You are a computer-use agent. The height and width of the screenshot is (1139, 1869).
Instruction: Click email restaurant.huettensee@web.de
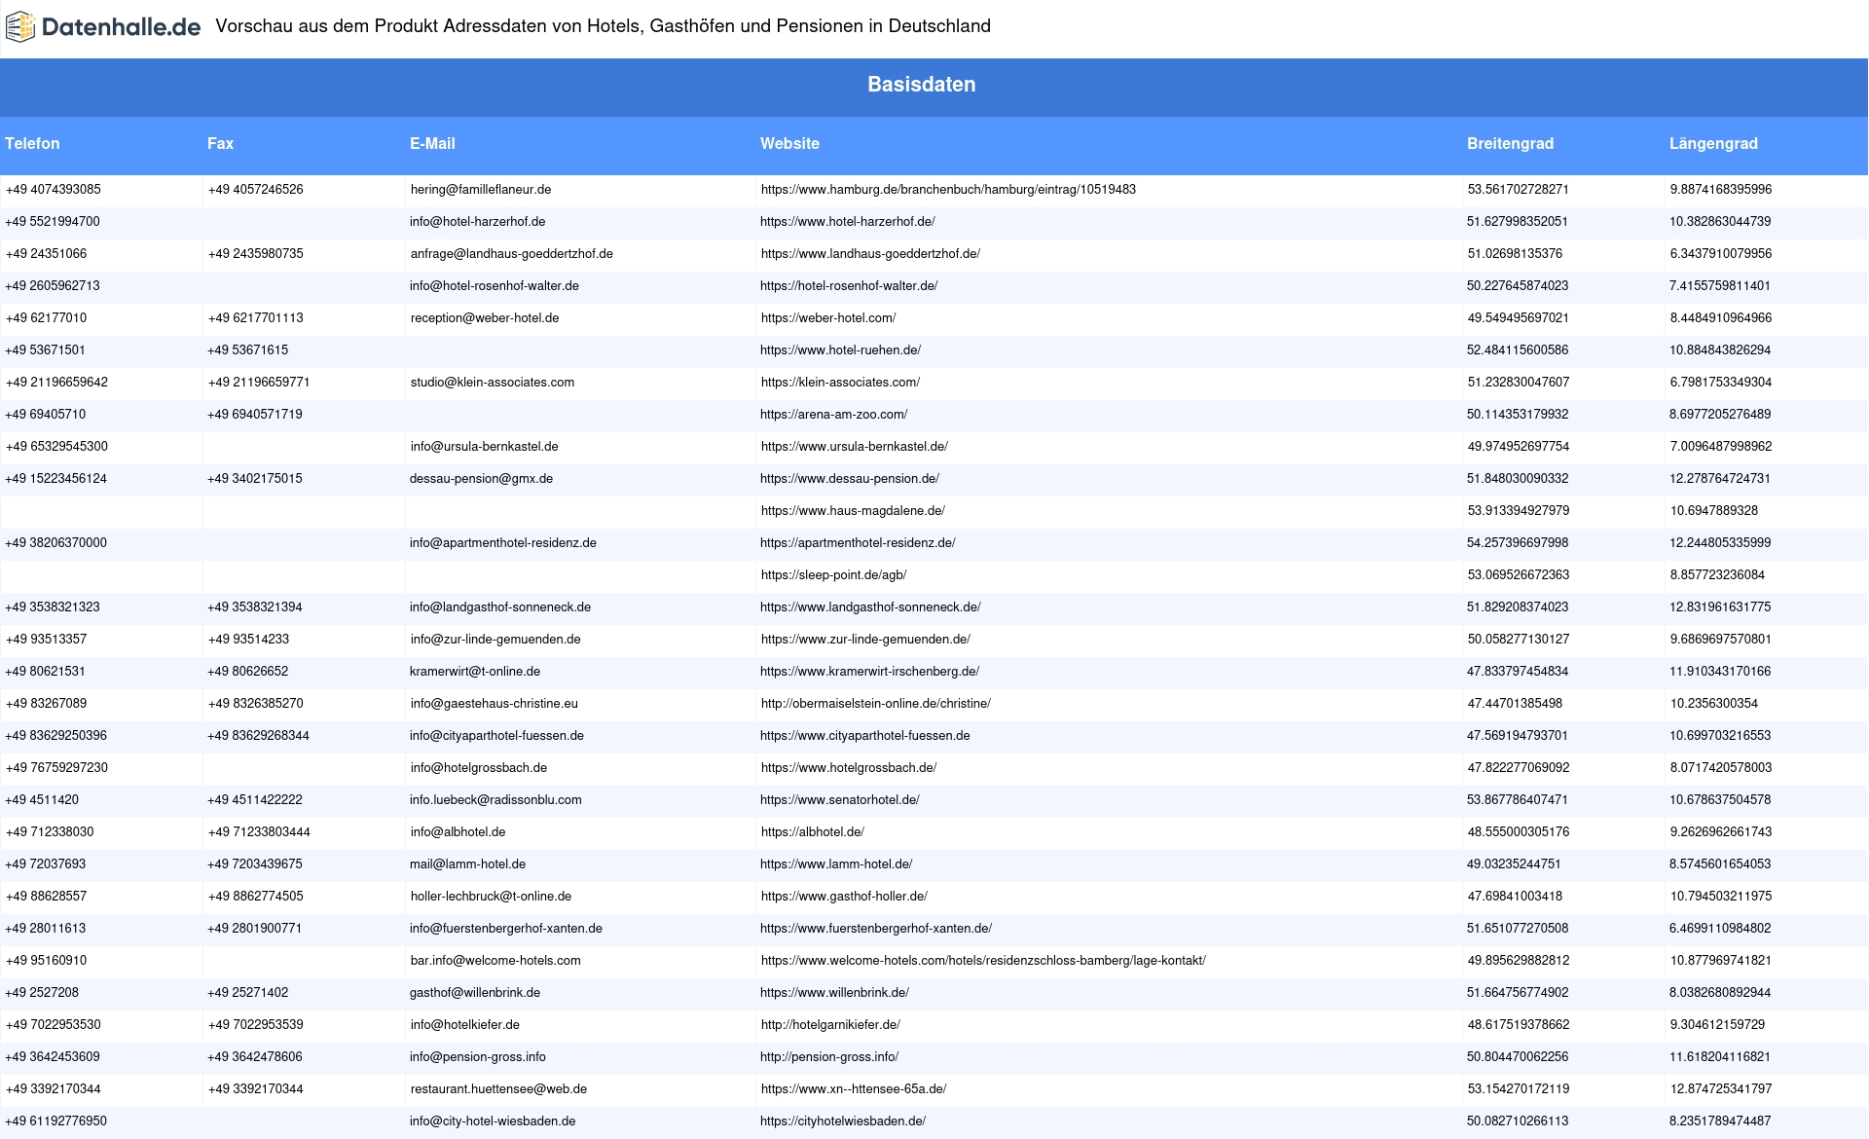point(498,1089)
